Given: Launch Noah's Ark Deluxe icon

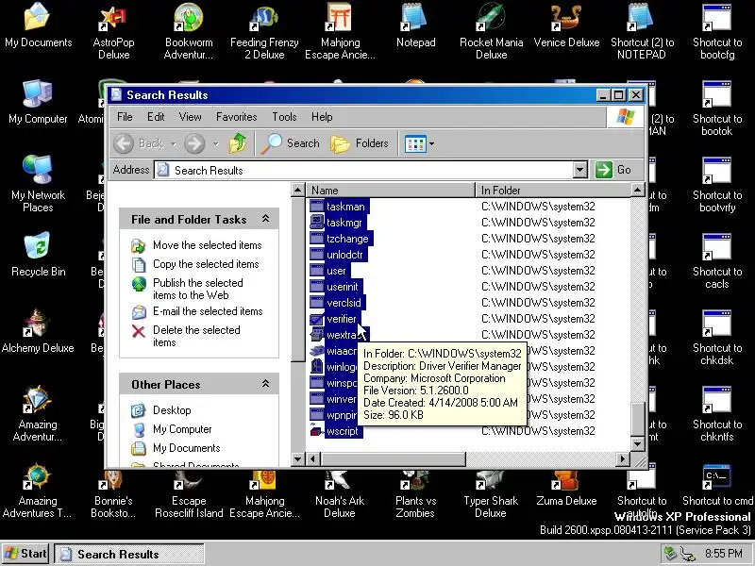Looking at the screenshot, I should click(340, 492).
